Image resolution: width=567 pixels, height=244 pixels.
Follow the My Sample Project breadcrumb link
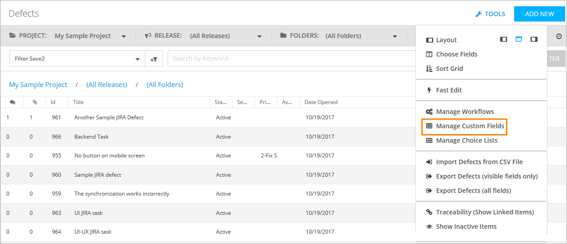tap(38, 85)
